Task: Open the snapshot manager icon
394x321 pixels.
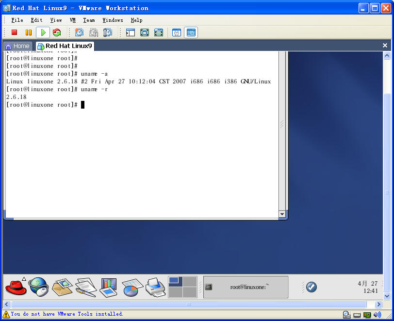Action: coord(108,32)
